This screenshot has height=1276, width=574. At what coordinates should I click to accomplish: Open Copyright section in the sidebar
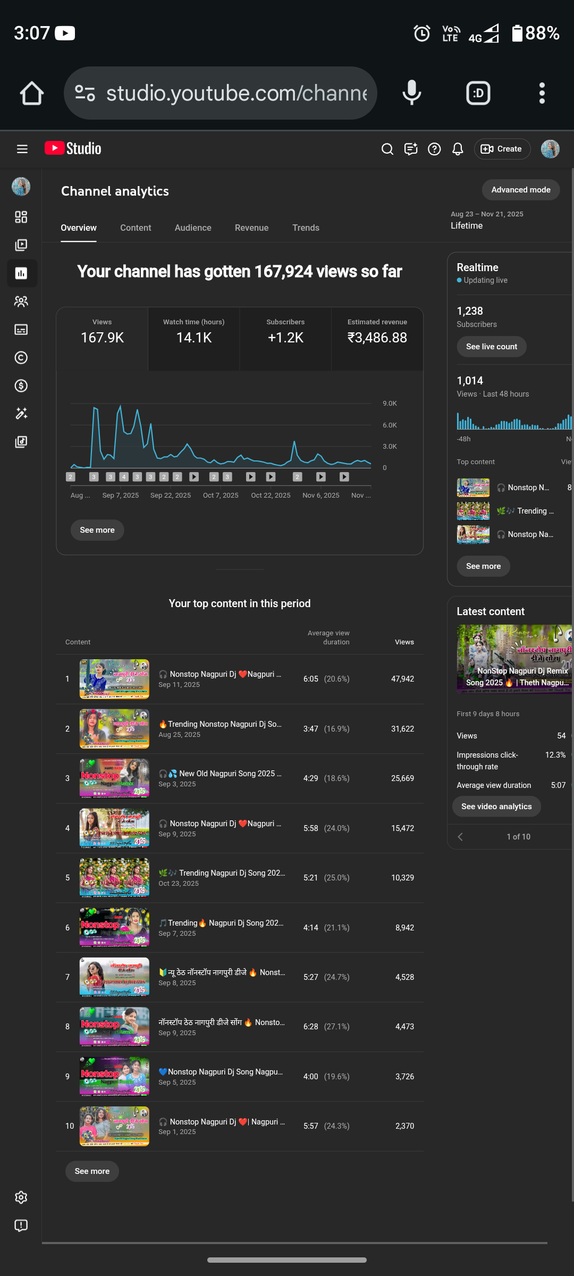coord(21,357)
